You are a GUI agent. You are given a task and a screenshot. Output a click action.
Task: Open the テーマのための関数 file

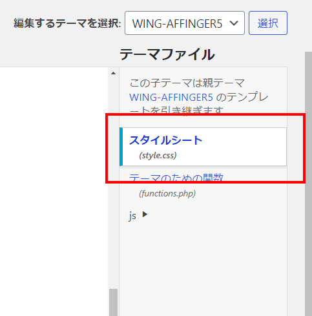pyautogui.click(x=176, y=178)
